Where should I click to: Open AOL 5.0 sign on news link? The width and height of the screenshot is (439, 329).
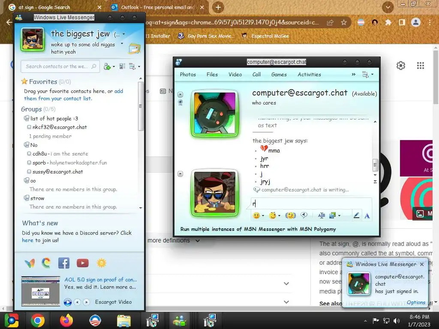coord(100,280)
